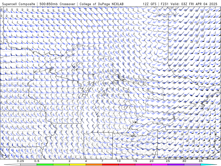Click the magenta colorbar segment from 20 to 25
This screenshot has height=166, width=221.
160,165
